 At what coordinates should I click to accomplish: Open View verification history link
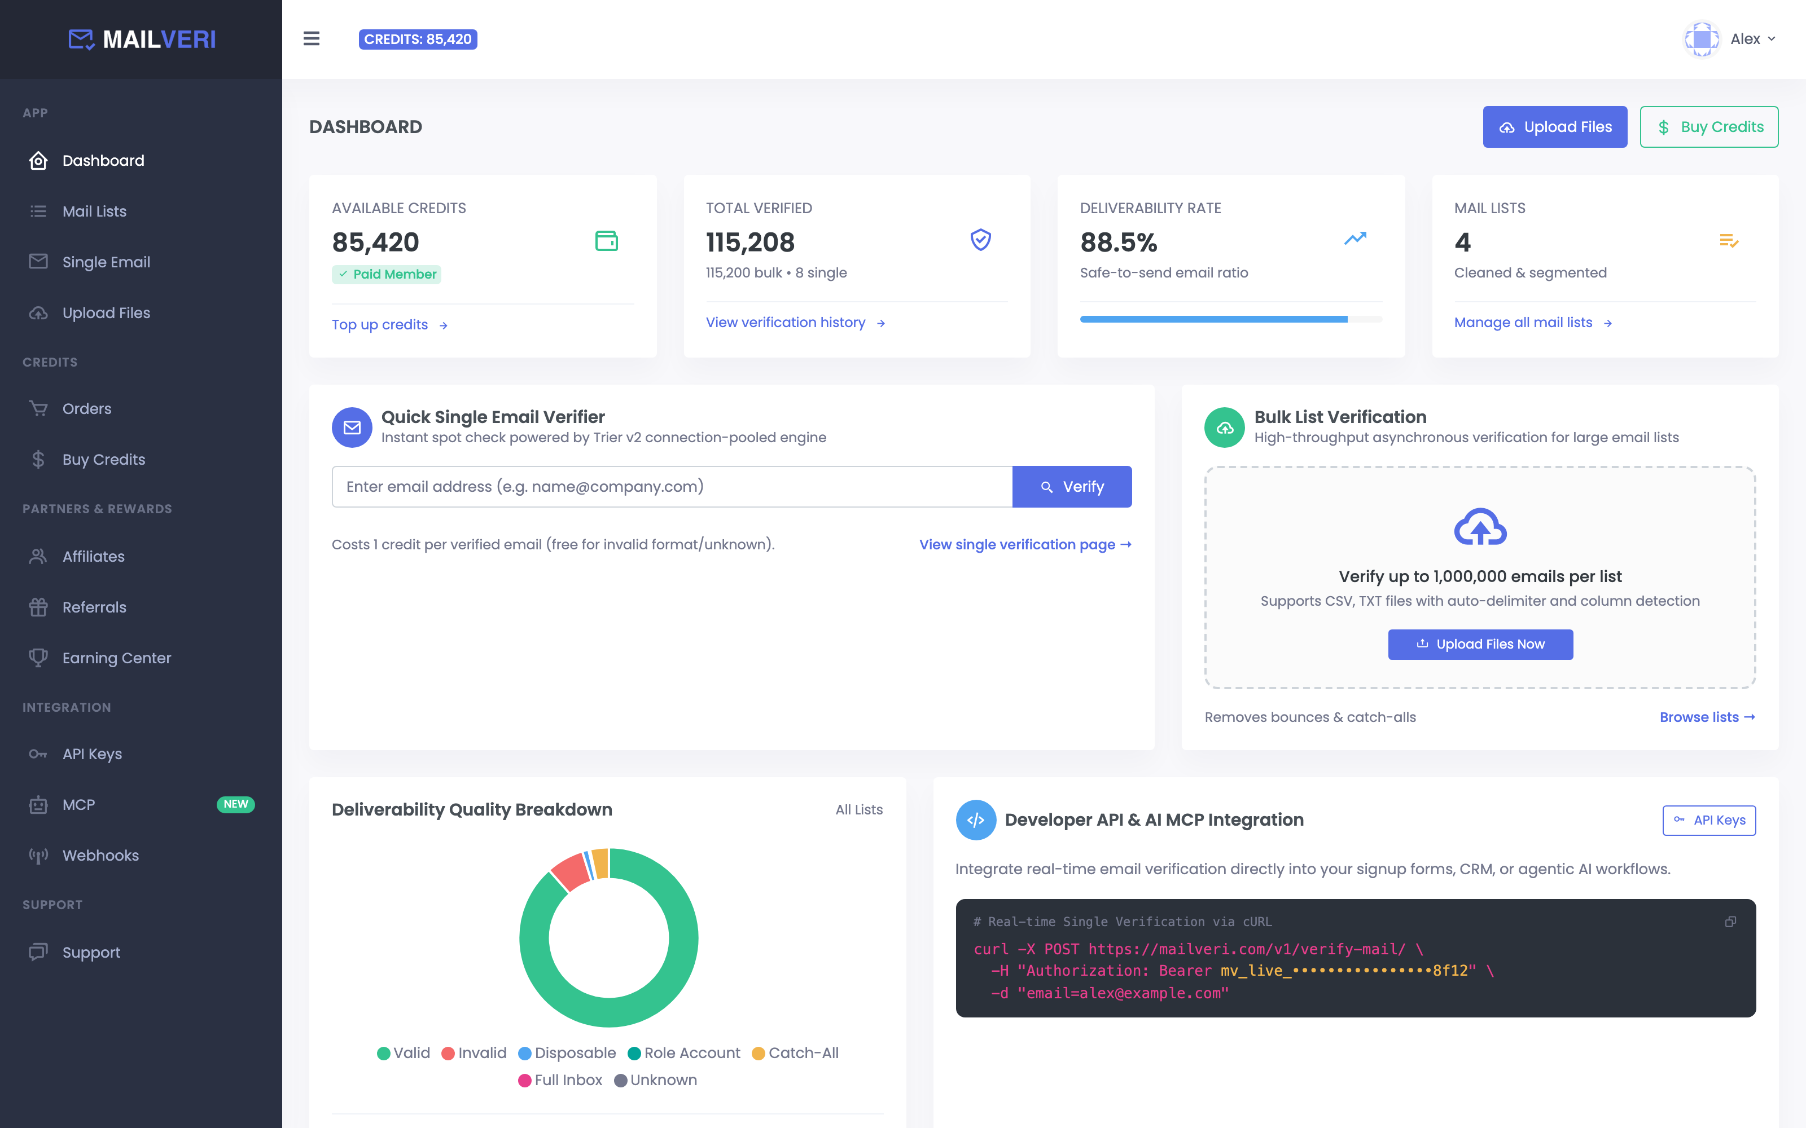(796, 322)
